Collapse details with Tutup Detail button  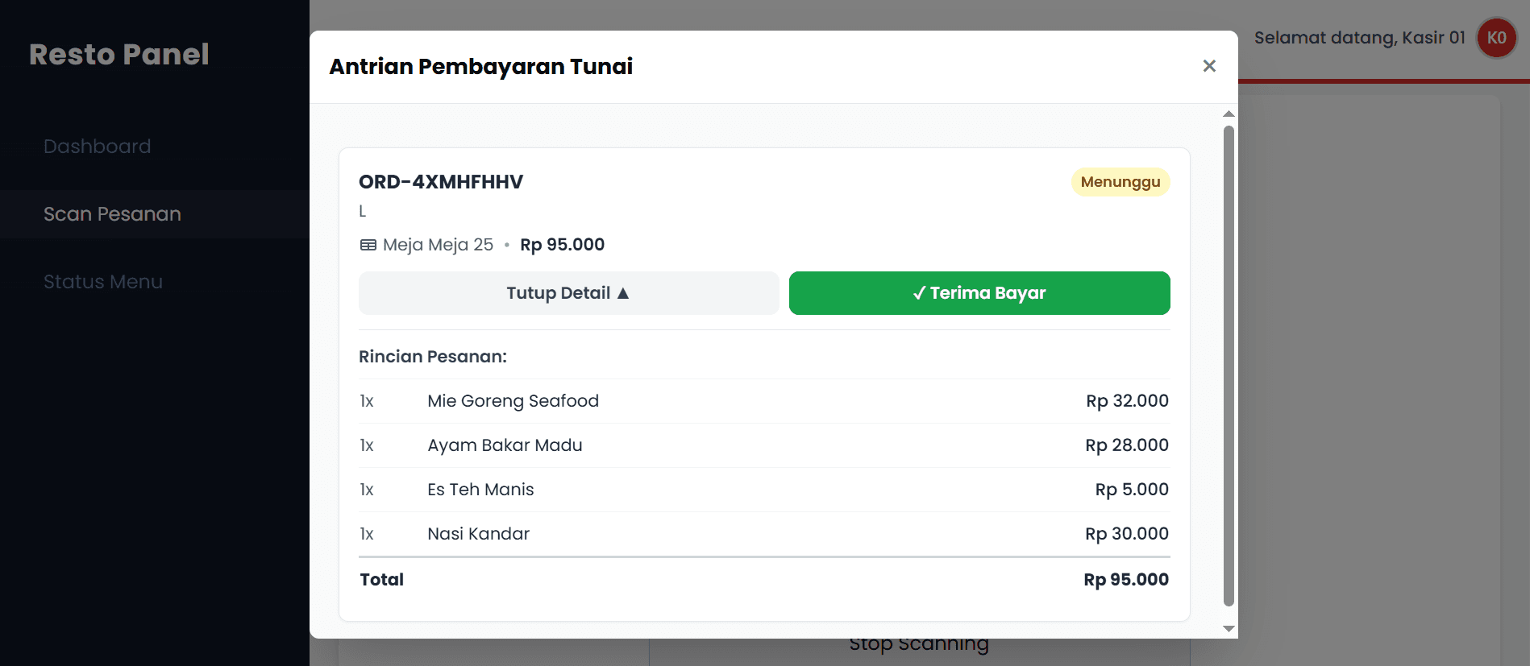[568, 293]
